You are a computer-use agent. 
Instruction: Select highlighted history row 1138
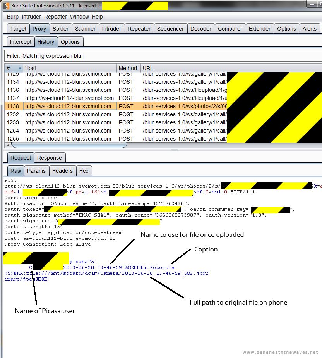[x=116, y=107]
